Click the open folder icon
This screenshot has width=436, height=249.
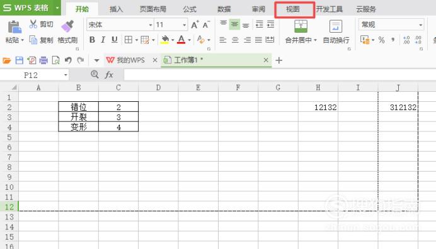[x=7, y=60]
